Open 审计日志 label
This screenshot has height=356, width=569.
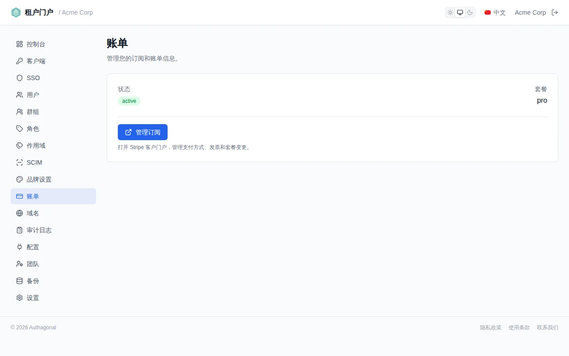pos(39,230)
